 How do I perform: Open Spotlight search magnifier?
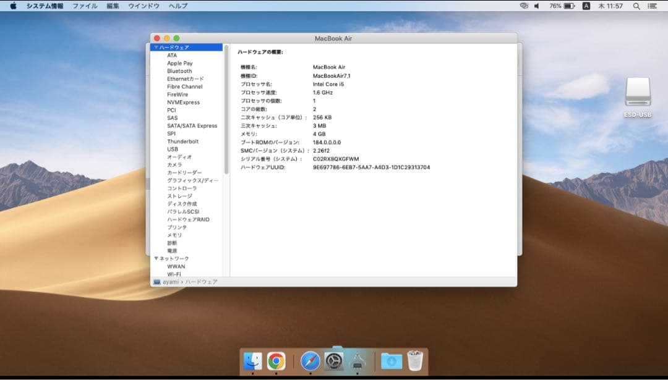(636, 6)
